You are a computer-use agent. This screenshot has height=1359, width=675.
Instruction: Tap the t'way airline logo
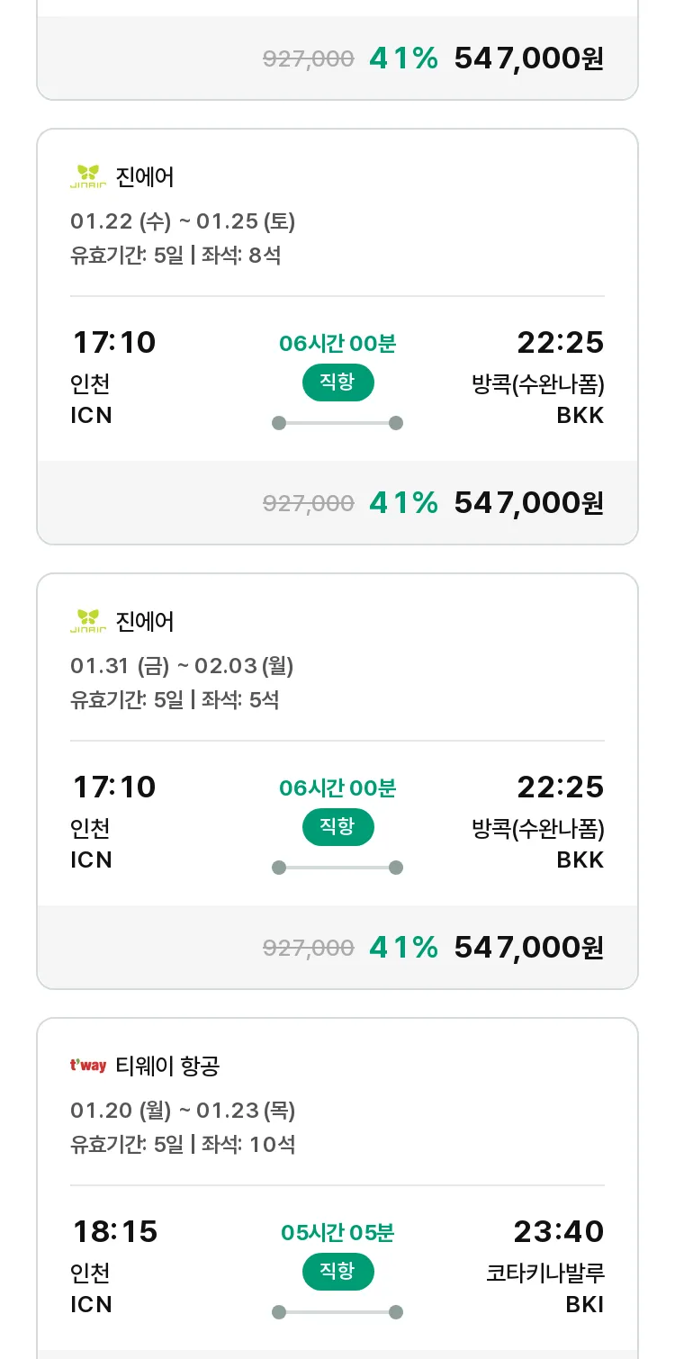point(88,1066)
